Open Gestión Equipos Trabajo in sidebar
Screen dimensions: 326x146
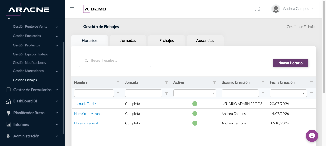31,54
